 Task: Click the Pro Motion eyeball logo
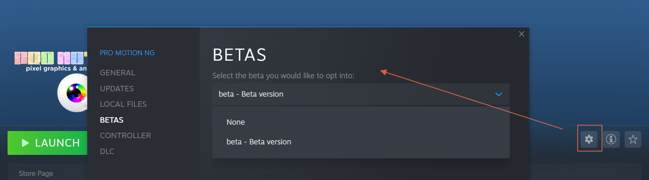point(72,93)
